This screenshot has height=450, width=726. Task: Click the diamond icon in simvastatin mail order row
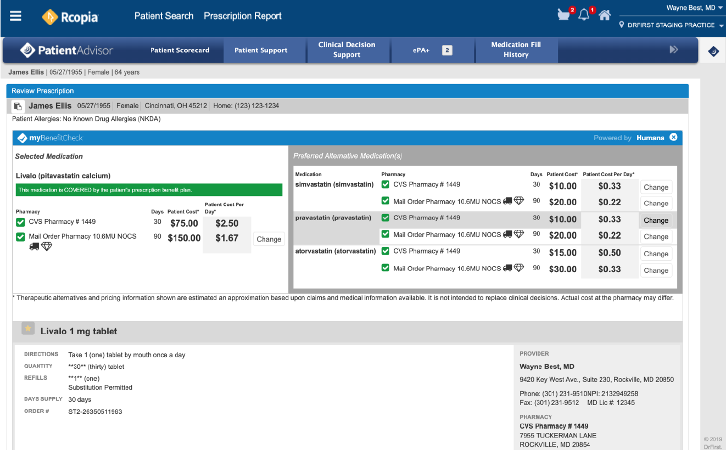(x=519, y=201)
